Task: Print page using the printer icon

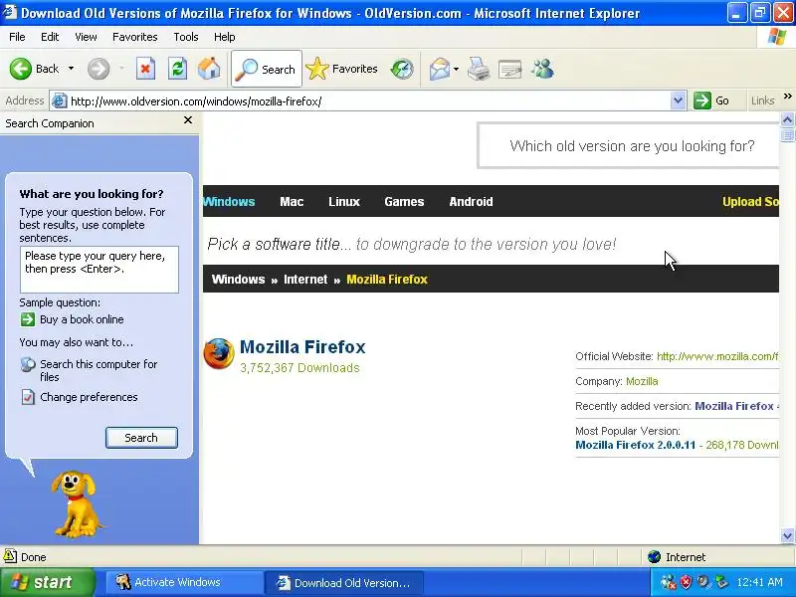Action: click(x=479, y=69)
